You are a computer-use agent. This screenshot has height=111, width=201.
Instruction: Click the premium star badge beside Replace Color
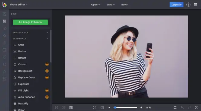(47, 77)
